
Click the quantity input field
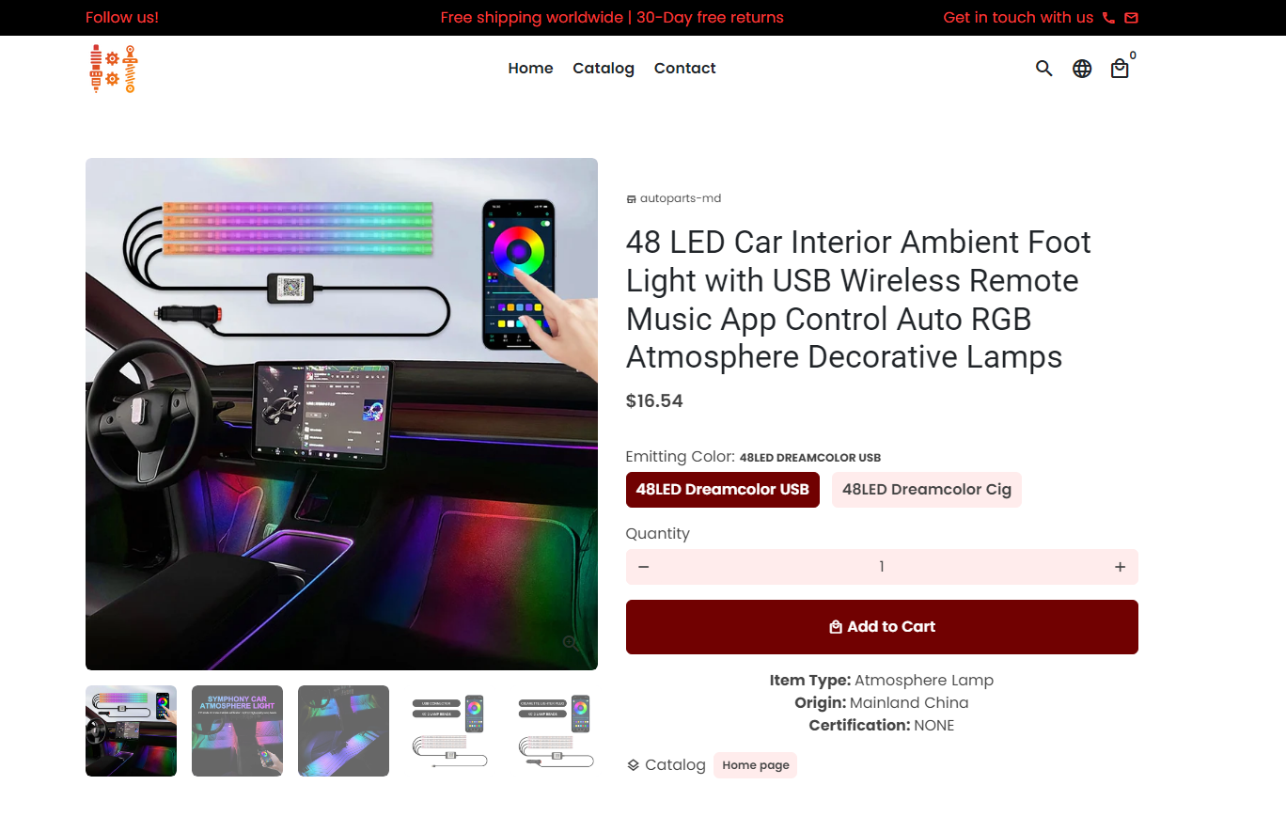(x=882, y=567)
